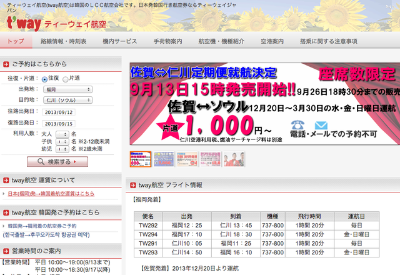
Task: Click the TW294 flight cell
Action: point(148,234)
